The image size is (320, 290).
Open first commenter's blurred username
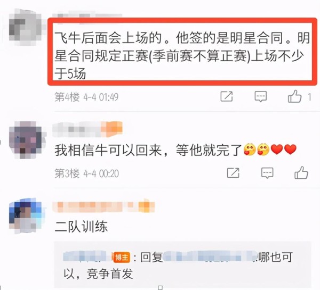tap(87, 15)
